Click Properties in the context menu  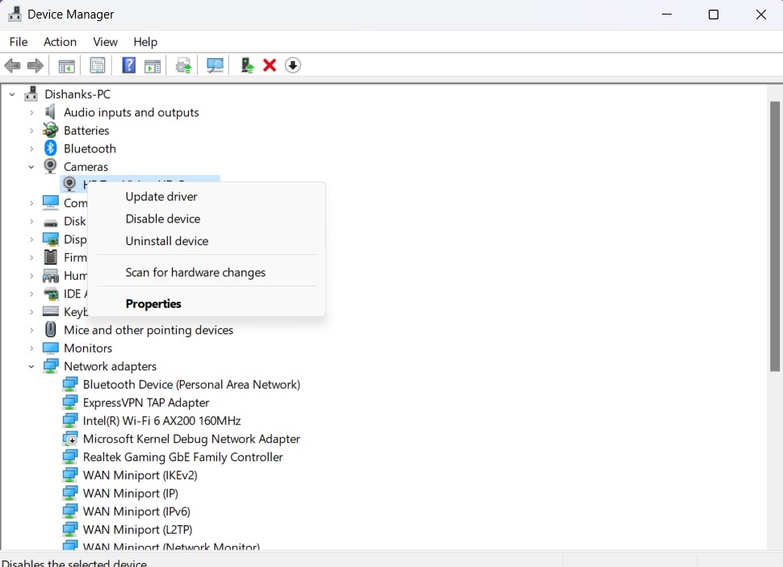tap(153, 304)
